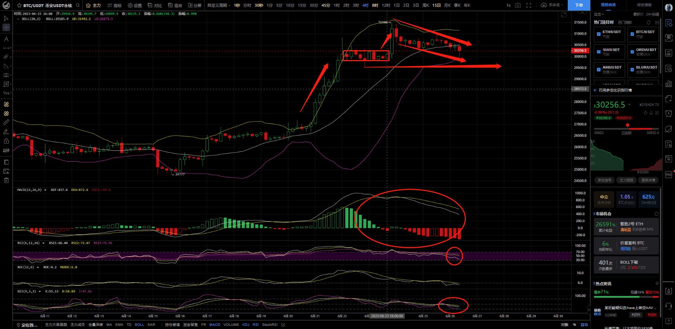Click the 下单 order button
The height and width of the screenshot is (329, 675).
(x=579, y=5)
